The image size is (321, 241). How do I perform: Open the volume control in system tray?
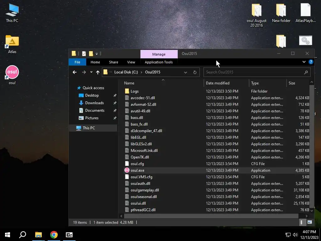295,235
